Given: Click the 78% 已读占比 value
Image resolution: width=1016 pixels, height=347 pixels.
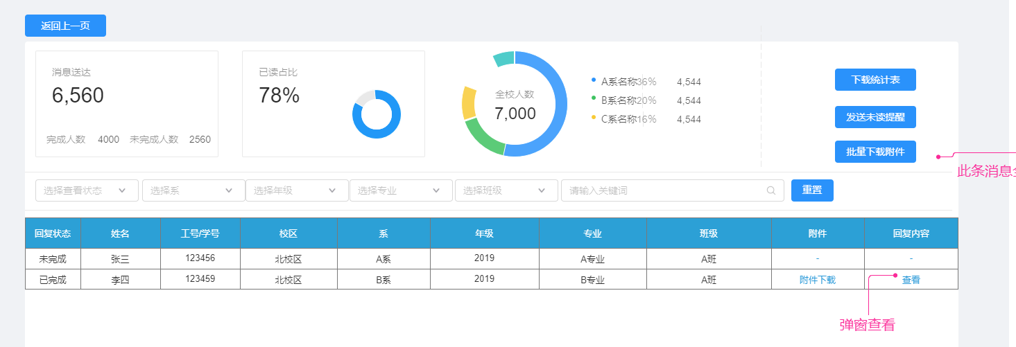Looking at the screenshot, I should click(x=279, y=96).
